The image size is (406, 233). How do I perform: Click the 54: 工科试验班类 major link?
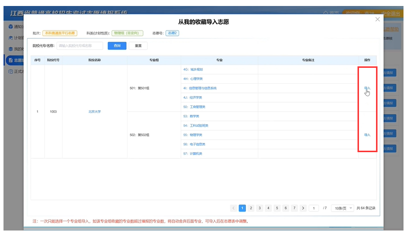point(196,126)
